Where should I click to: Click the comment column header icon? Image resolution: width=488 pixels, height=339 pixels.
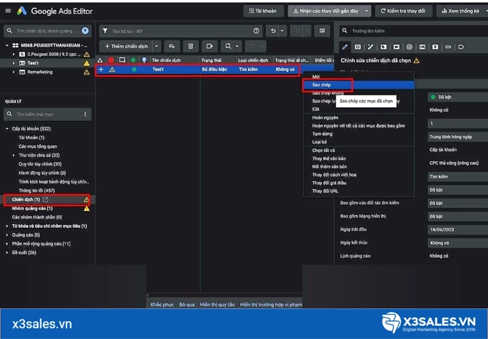pyautogui.click(x=122, y=60)
